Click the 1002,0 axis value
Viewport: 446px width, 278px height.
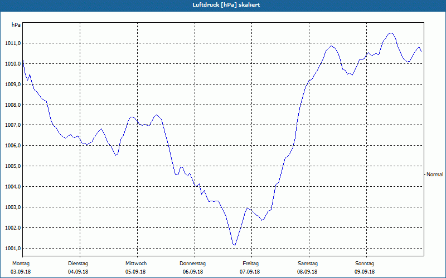pos(13,228)
